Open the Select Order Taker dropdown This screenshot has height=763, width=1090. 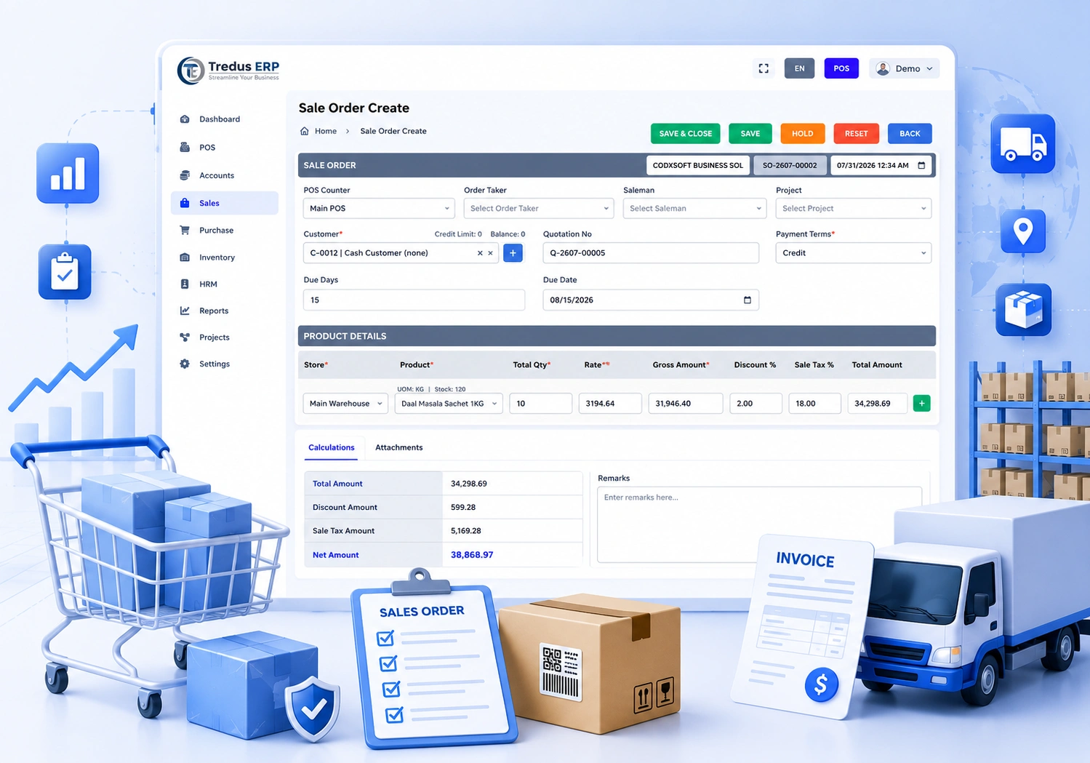539,208
